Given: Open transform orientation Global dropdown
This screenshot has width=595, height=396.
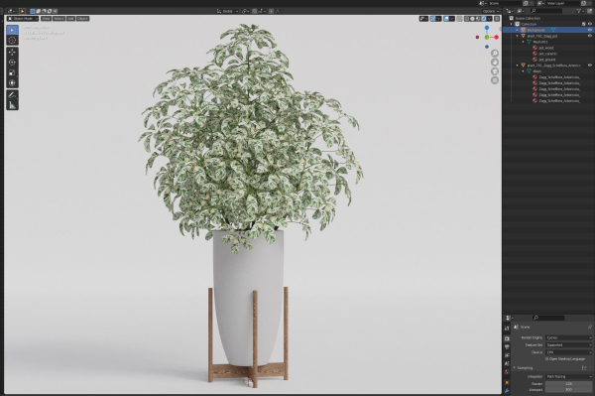Looking at the screenshot, I should [228, 11].
